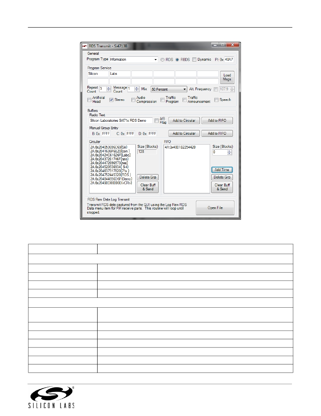Viewport: 321px width, 416px height.
Task: Toggle the Audio Compression checkbox
Action: pos(133,100)
